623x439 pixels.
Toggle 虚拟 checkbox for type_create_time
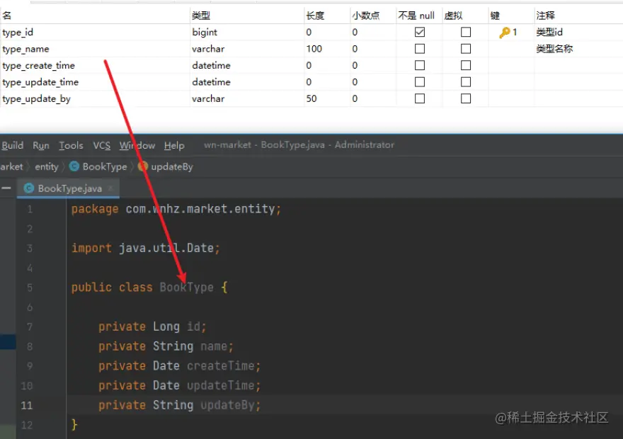click(x=466, y=65)
